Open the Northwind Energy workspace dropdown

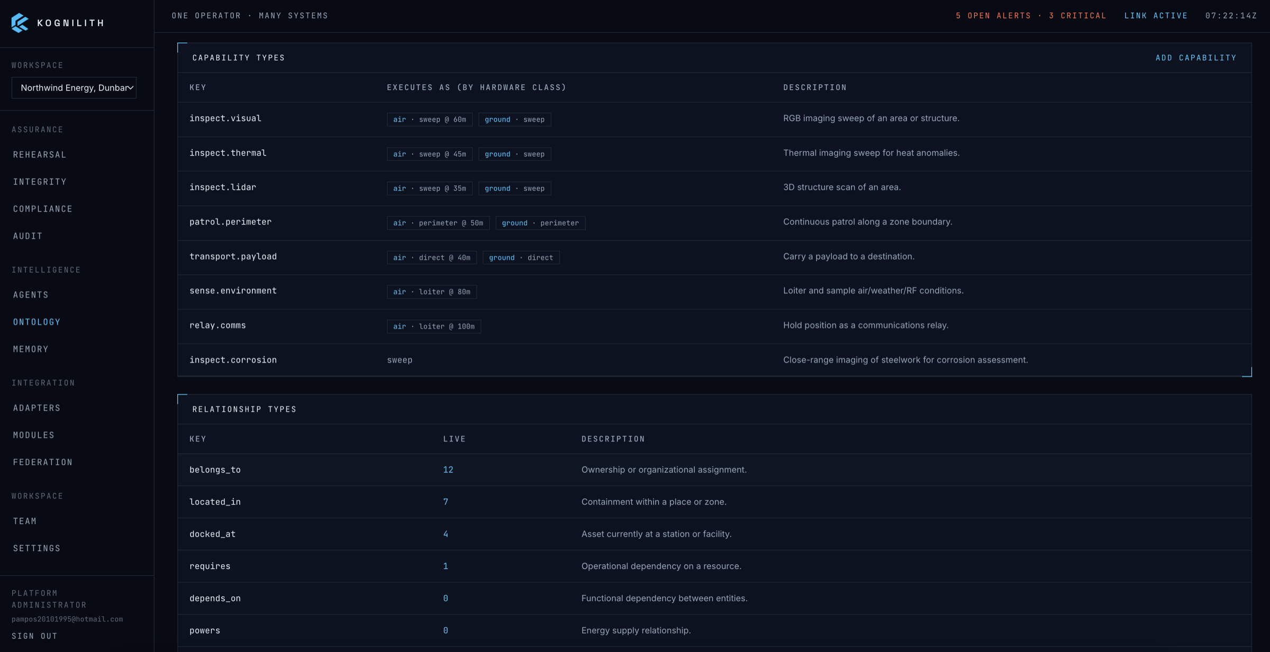(x=74, y=88)
